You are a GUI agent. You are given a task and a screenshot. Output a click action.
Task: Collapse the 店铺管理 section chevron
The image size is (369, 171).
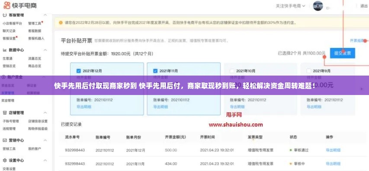45,113
